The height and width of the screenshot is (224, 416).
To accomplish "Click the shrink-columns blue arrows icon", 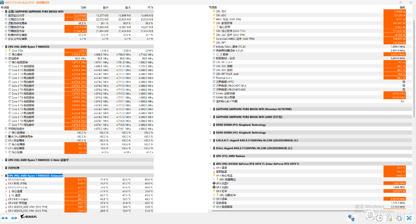I will [14, 218].
